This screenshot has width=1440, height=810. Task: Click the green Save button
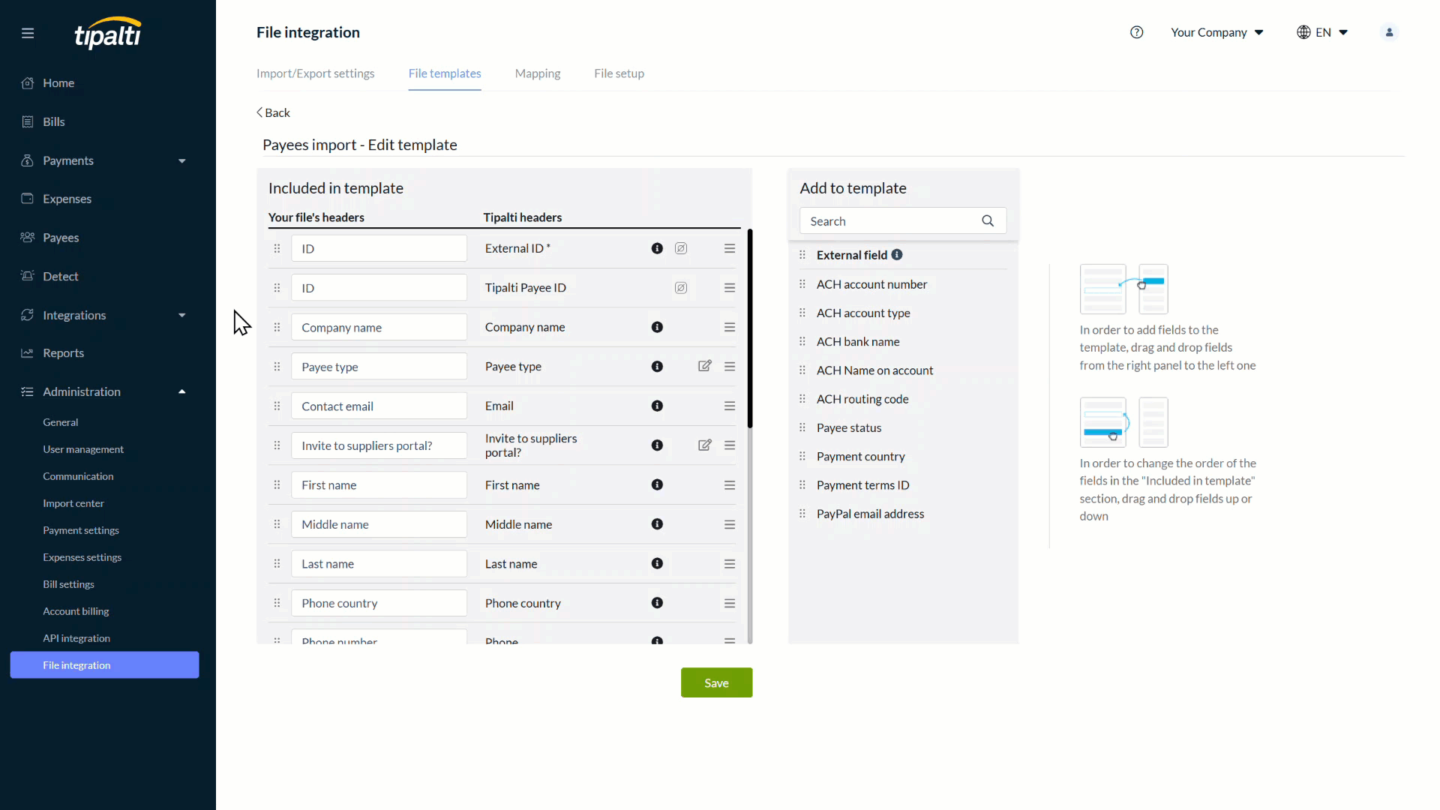click(716, 682)
